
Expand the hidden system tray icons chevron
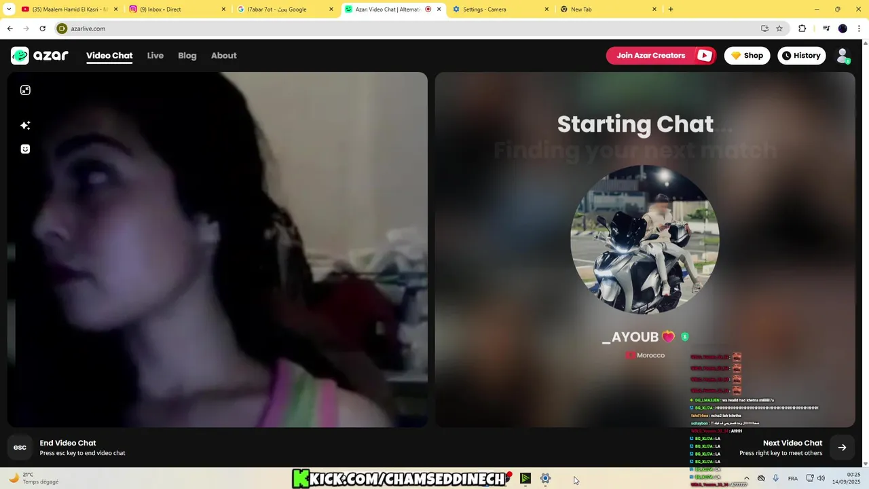point(746,478)
